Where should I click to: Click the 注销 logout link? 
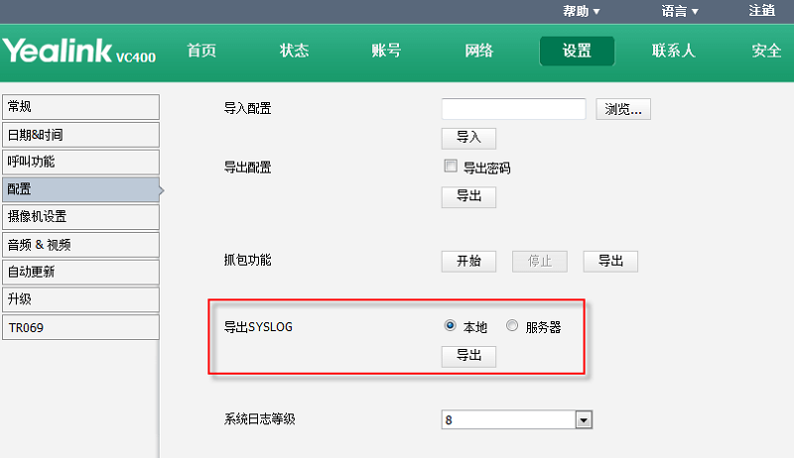pyautogui.click(x=761, y=11)
